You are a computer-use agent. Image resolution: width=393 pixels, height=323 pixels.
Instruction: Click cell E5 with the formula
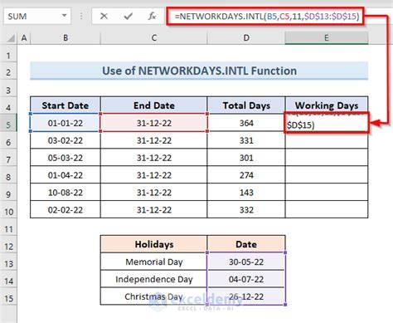327,123
